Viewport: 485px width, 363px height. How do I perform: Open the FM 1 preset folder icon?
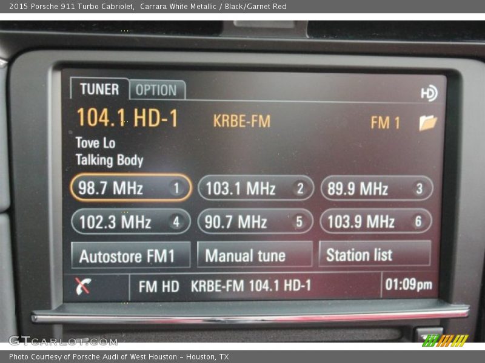click(x=428, y=123)
